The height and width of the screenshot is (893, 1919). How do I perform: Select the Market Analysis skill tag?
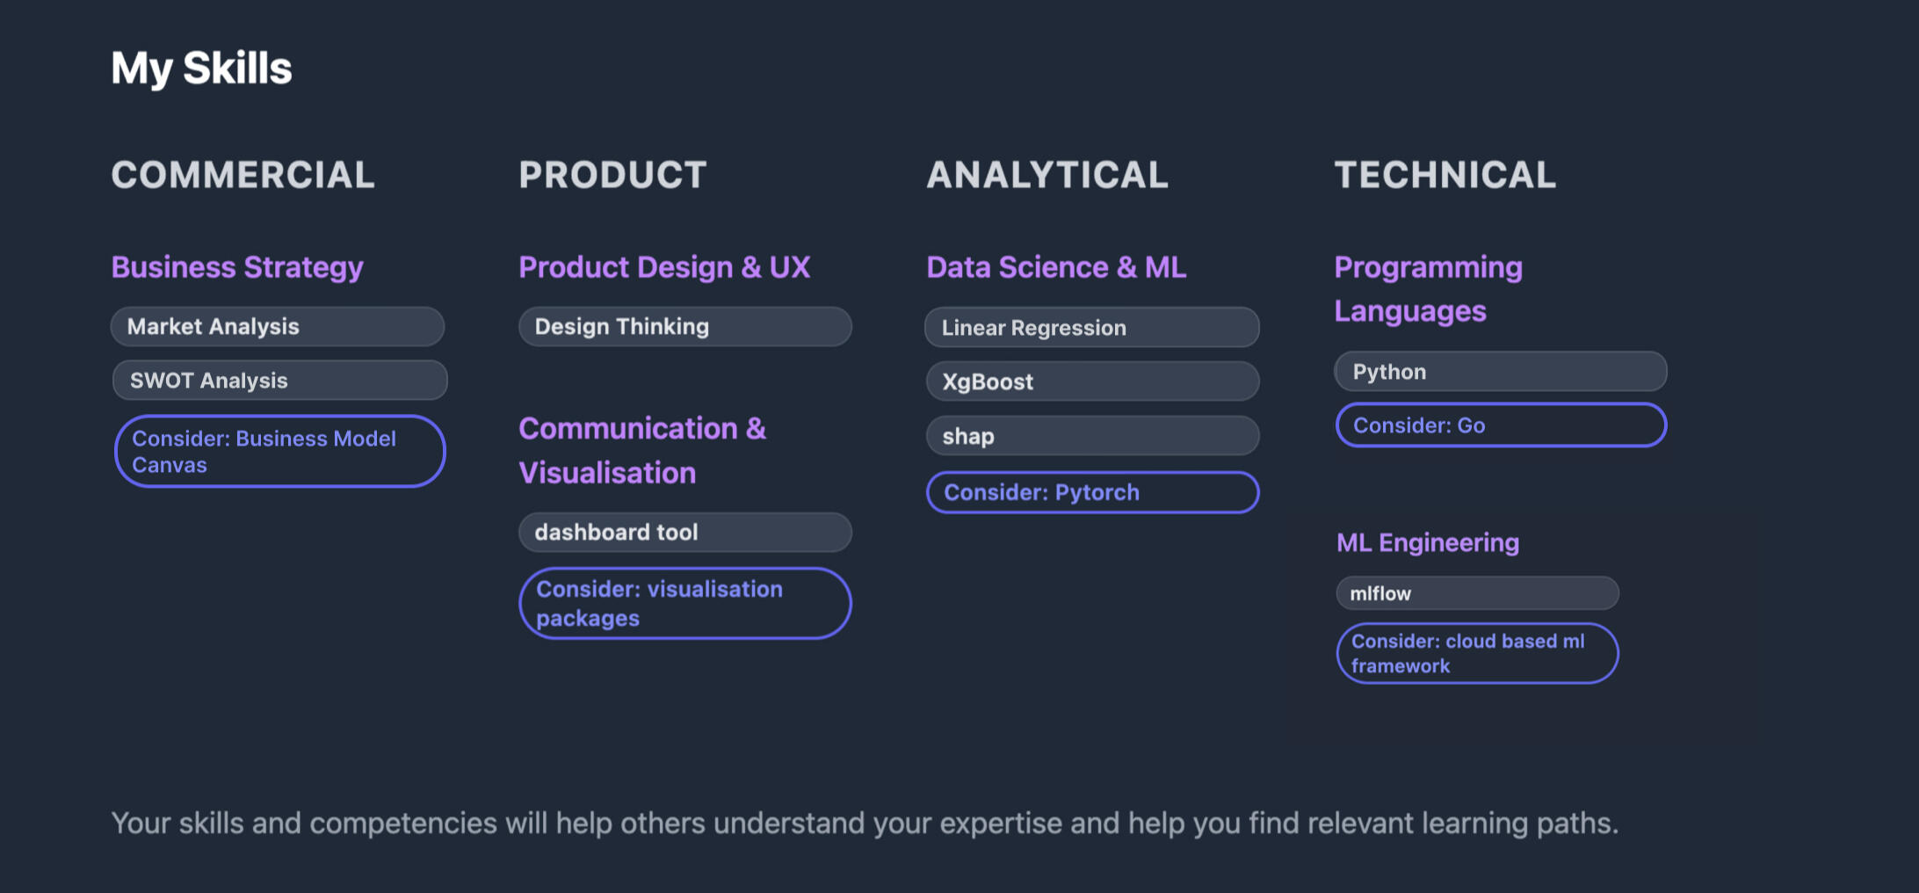[x=278, y=327]
